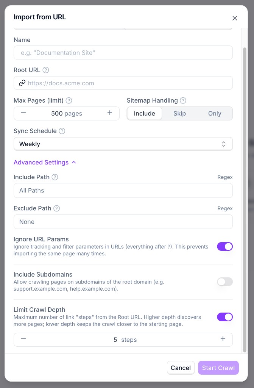This screenshot has width=254, height=388.
Task: Open the Sitemap Handling help tooltip
Action: (183, 100)
